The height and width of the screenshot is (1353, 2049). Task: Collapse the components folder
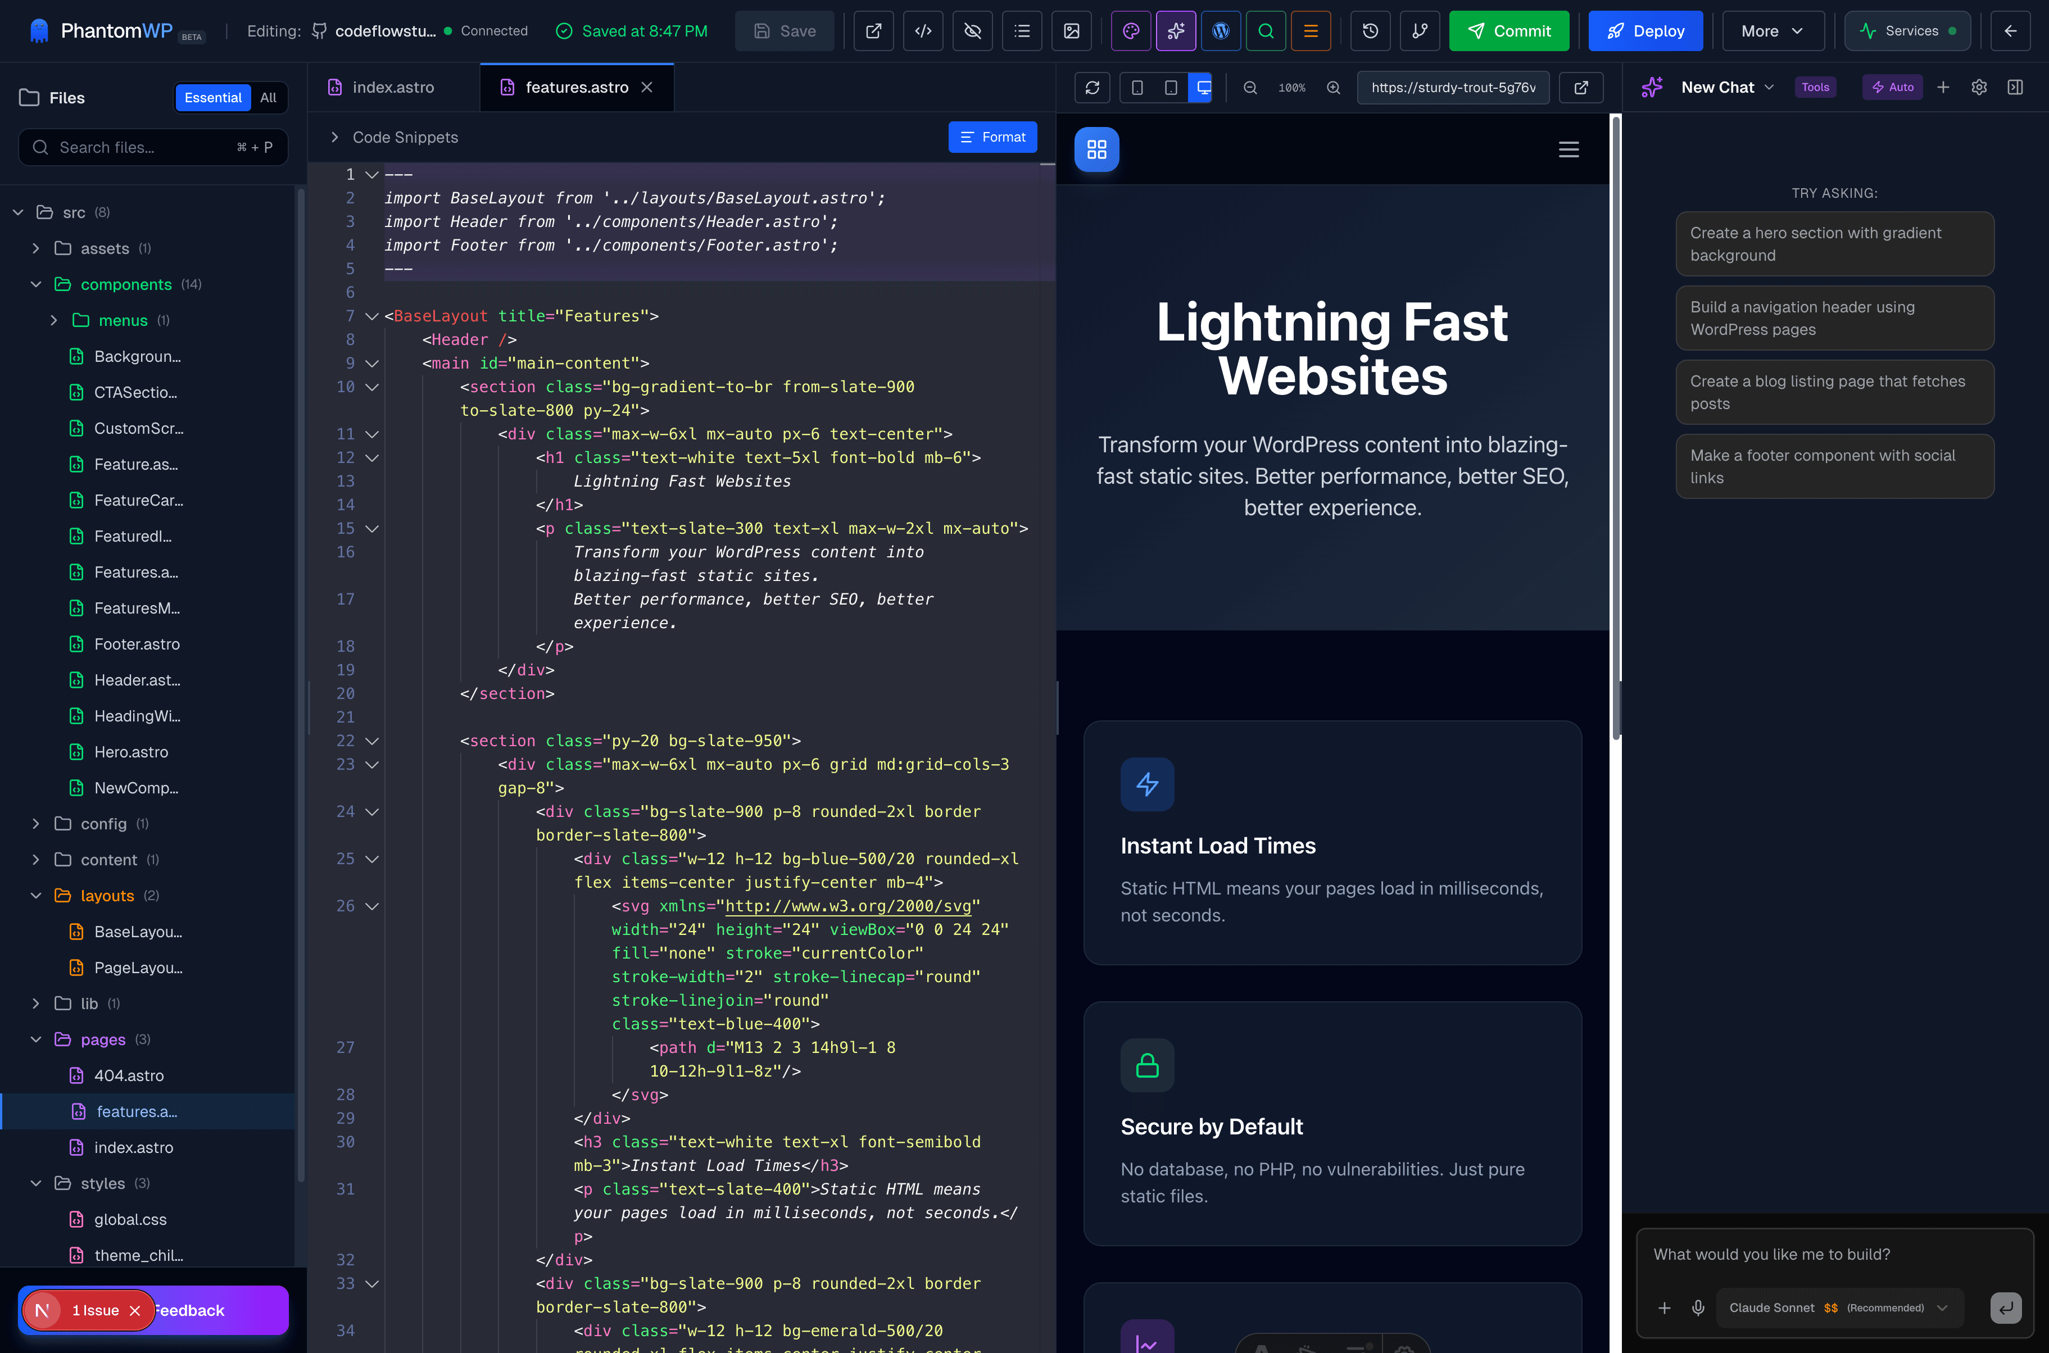37,284
